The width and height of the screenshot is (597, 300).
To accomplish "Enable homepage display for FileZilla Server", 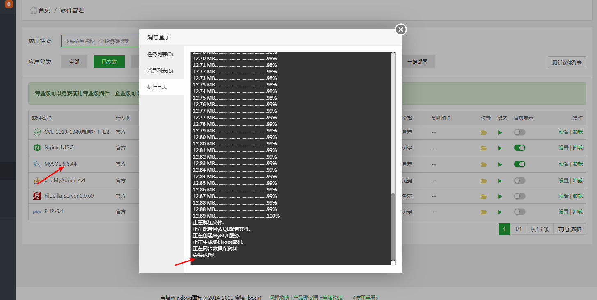I will [519, 196].
